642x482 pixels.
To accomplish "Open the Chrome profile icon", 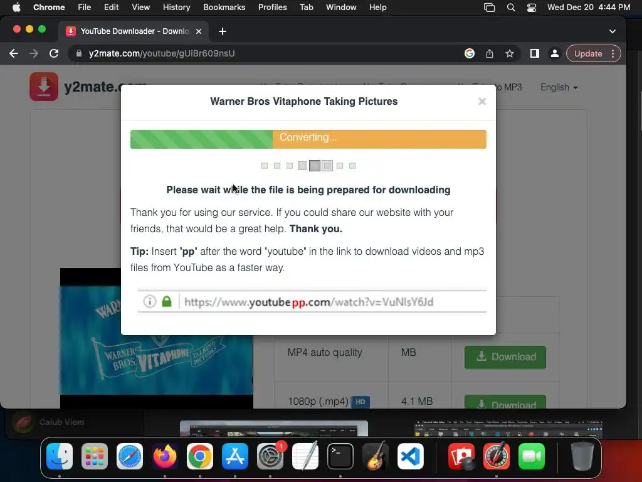I will click(554, 53).
